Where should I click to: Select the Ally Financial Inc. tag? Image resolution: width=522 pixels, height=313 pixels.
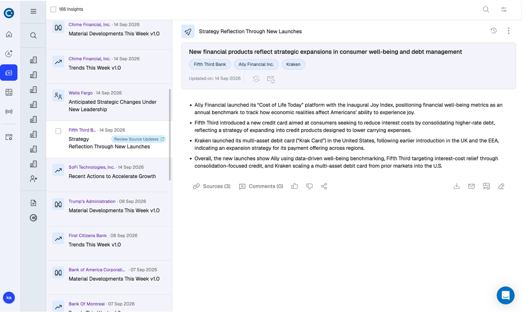click(x=256, y=64)
